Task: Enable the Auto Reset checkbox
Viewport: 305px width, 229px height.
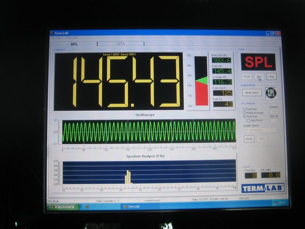Action: tap(248, 120)
